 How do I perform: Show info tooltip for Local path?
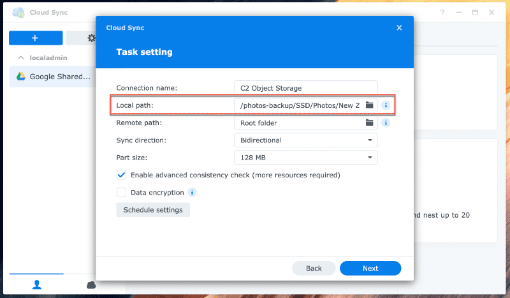(385, 105)
